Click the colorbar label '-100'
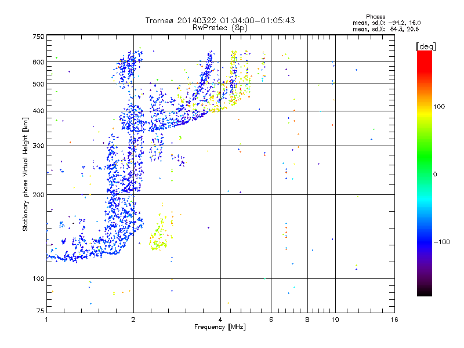Viewport: 464px width, 348px height. point(441,242)
